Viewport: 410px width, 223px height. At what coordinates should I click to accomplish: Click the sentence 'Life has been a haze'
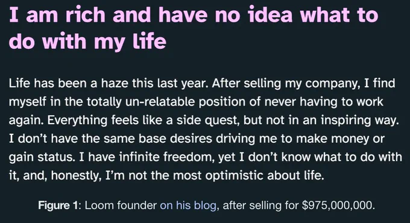[x=69, y=83]
